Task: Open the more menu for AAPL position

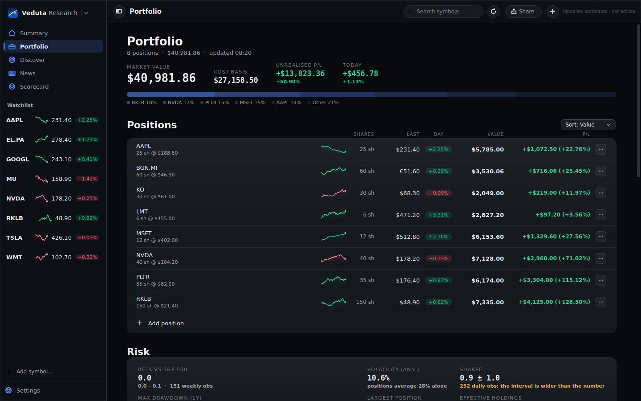Action: click(x=601, y=149)
